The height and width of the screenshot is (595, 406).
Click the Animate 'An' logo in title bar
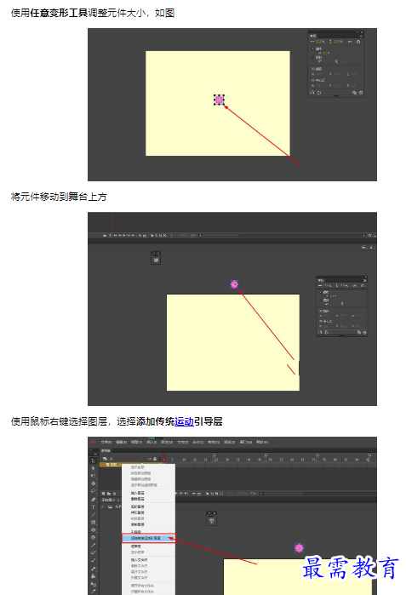point(93,442)
